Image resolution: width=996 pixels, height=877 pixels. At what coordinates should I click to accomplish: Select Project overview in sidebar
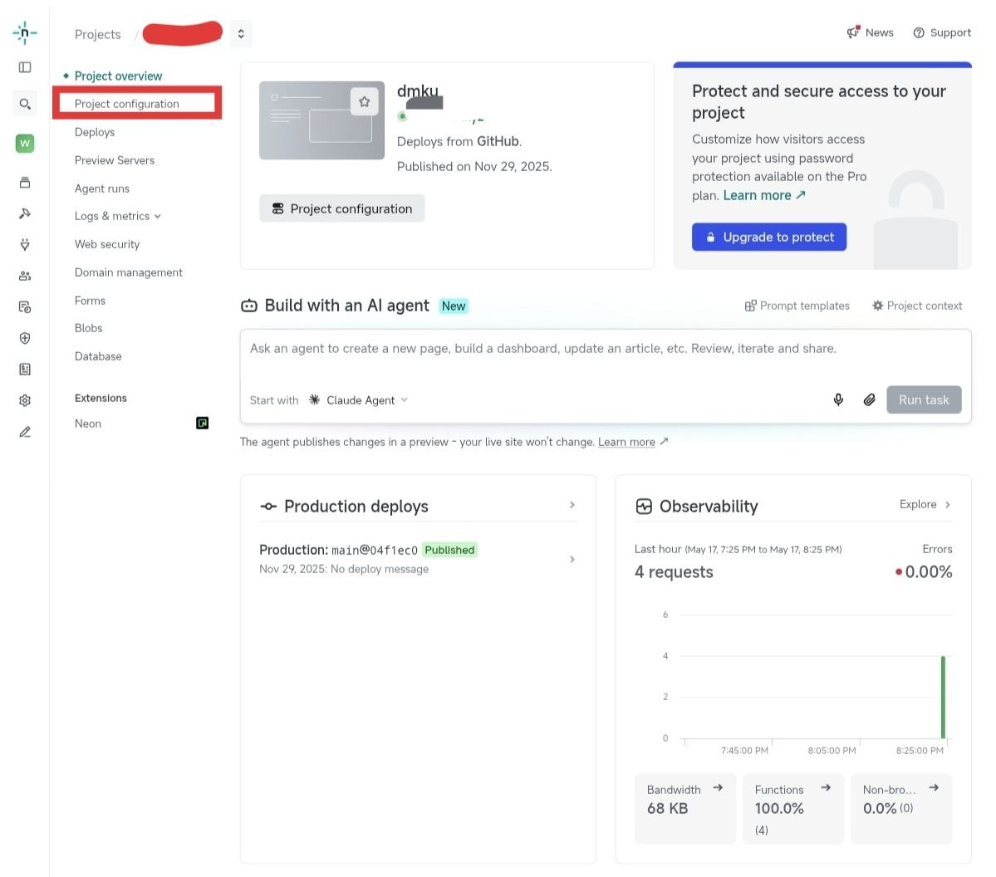point(118,76)
